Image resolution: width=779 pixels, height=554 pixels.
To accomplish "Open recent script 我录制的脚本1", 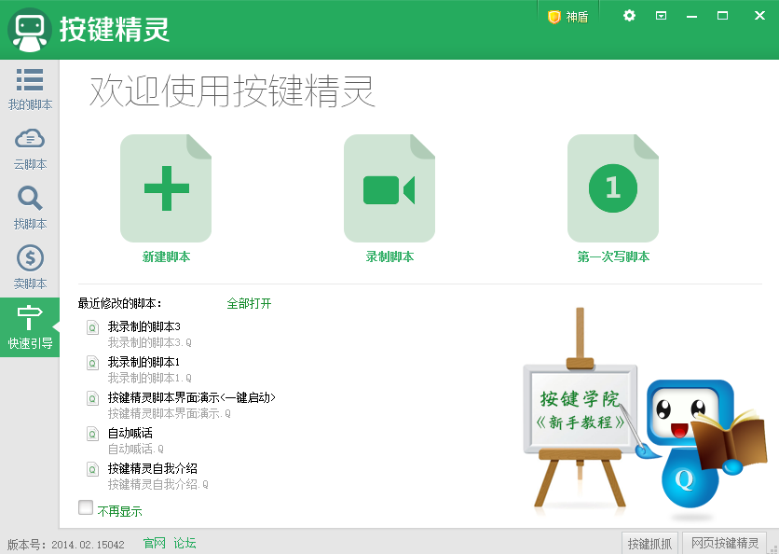I will coord(144,362).
